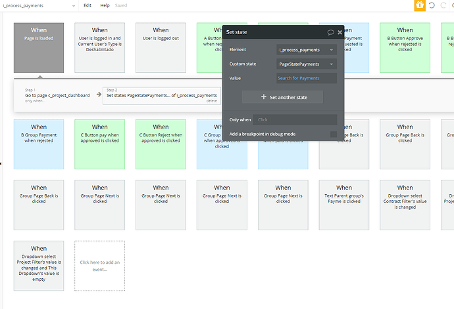454x309 pixels.
Task: Select the User is logged out event
Action: coord(161,48)
